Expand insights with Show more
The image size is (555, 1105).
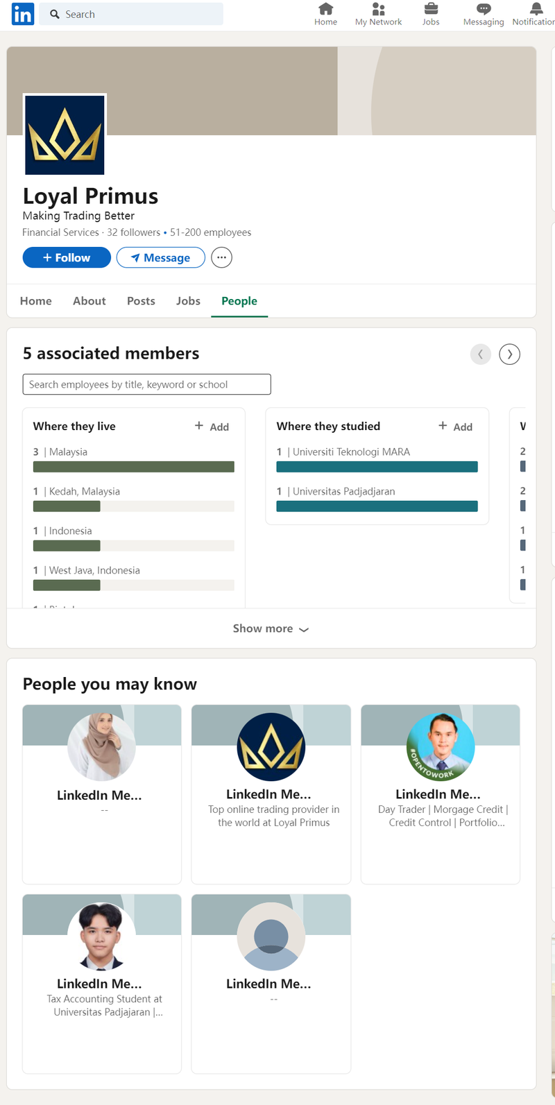coord(271,628)
